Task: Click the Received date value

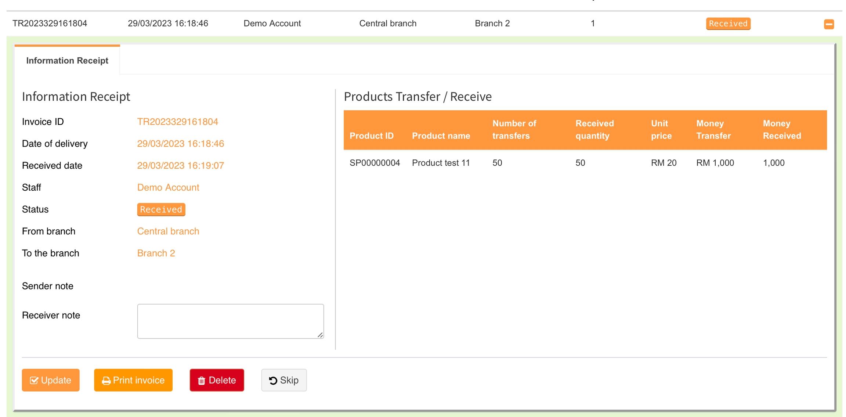Action: (180, 165)
